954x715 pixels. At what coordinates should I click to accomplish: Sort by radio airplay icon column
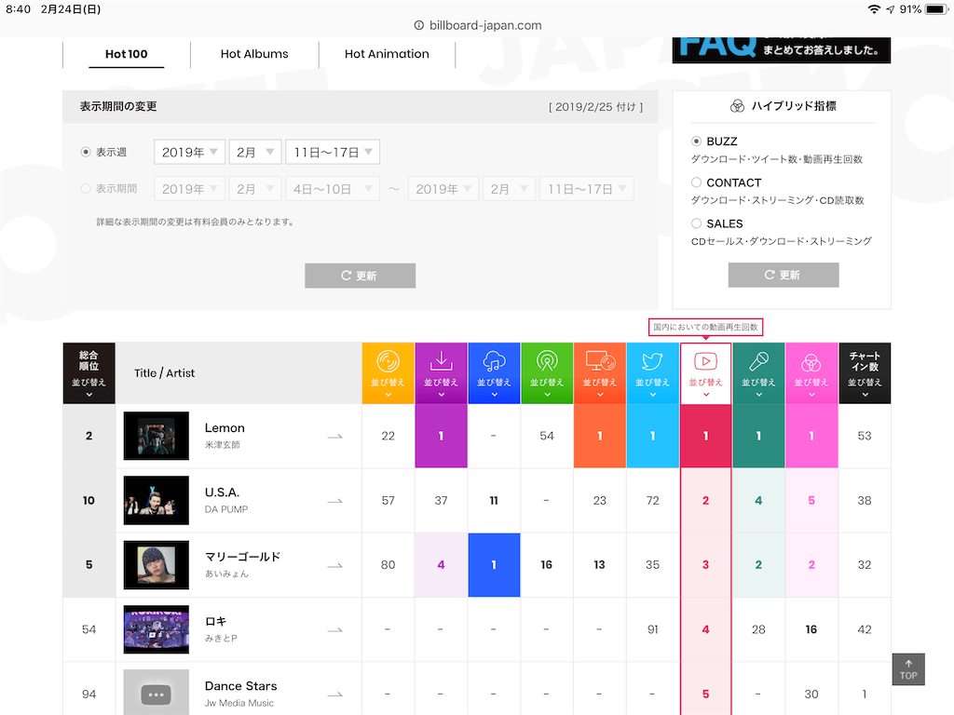547,373
